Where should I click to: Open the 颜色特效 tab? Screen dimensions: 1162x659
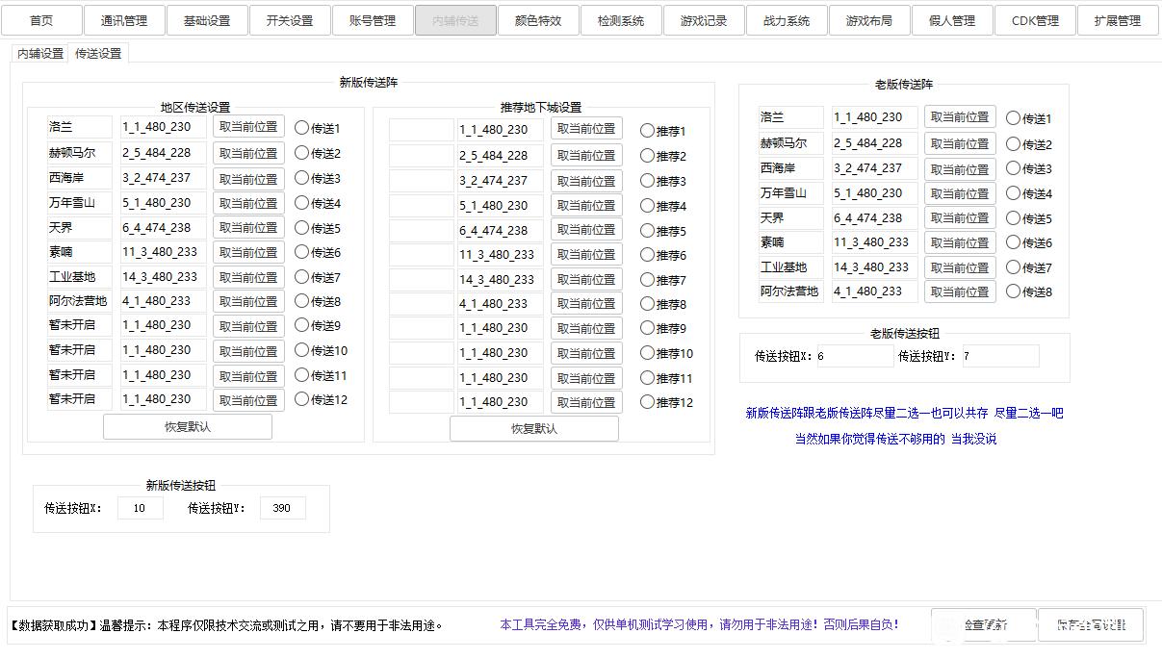[538, 20]
